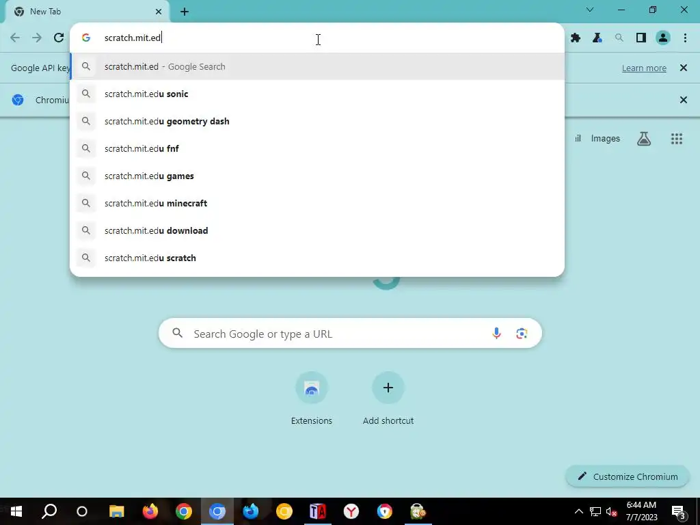Open the green lock app taskbar icon
Viewport: 700px width, 525px height.
coord(418,511)
